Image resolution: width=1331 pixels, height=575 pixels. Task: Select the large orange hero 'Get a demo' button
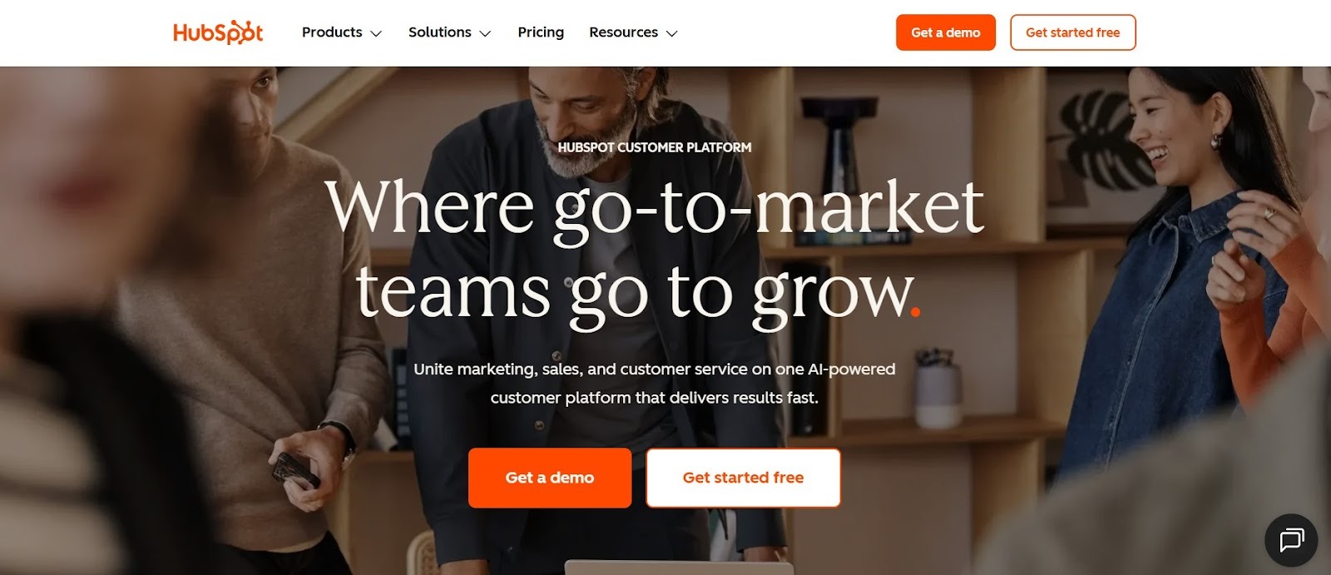[x=550, y=478]
